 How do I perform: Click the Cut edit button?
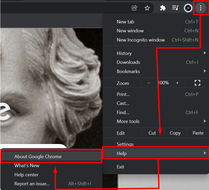click(152, 133)
